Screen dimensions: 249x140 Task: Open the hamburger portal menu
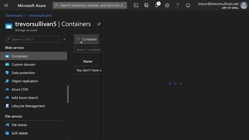point(6,5)
